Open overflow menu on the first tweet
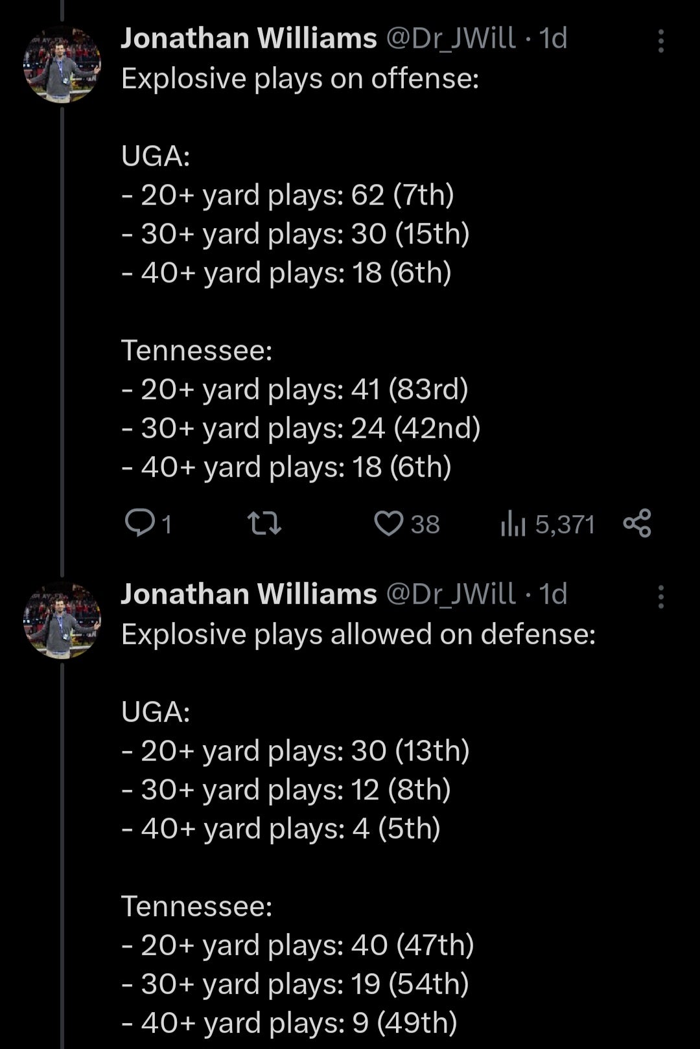Image resolution: width=700 pixels, height=1049 pixels. tap(661, 40)
